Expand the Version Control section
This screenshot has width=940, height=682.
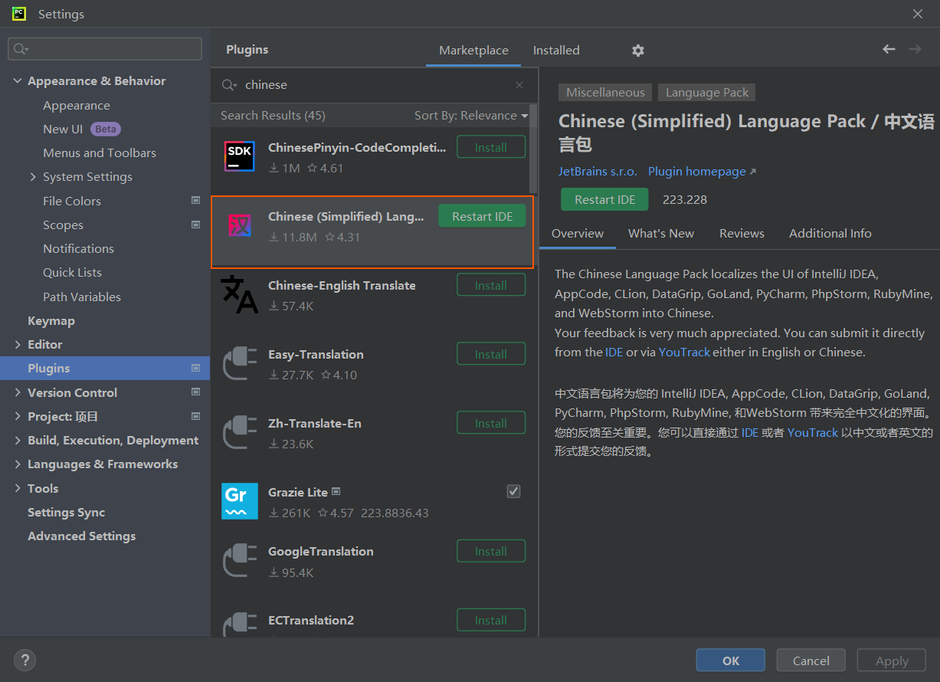18,392
